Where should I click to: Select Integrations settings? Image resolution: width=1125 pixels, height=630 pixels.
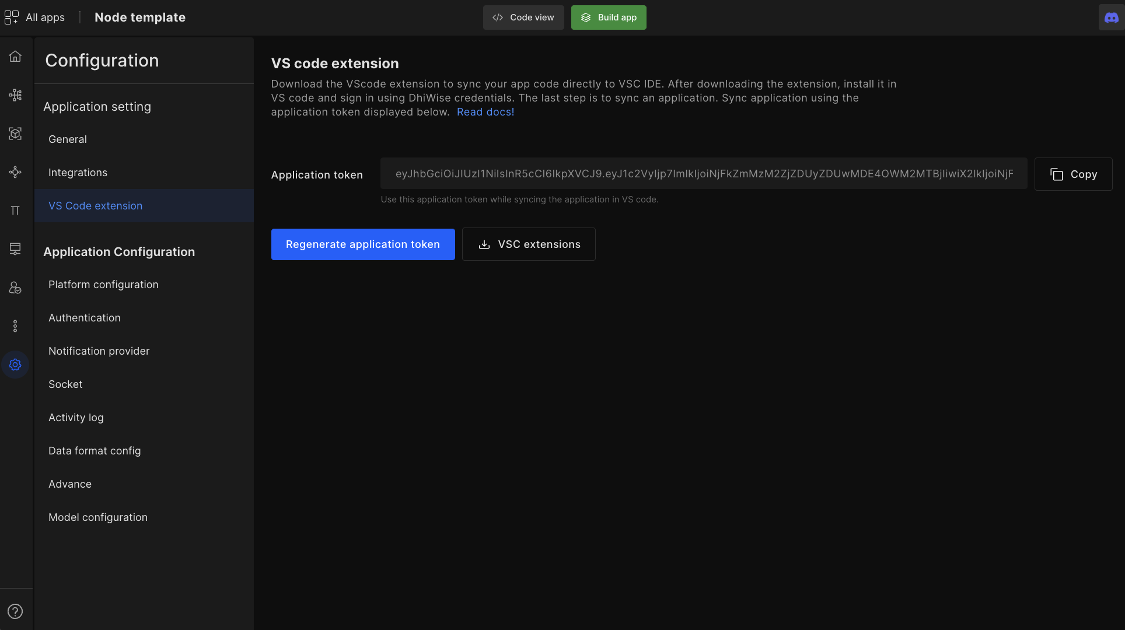click(x=144, y=173)
